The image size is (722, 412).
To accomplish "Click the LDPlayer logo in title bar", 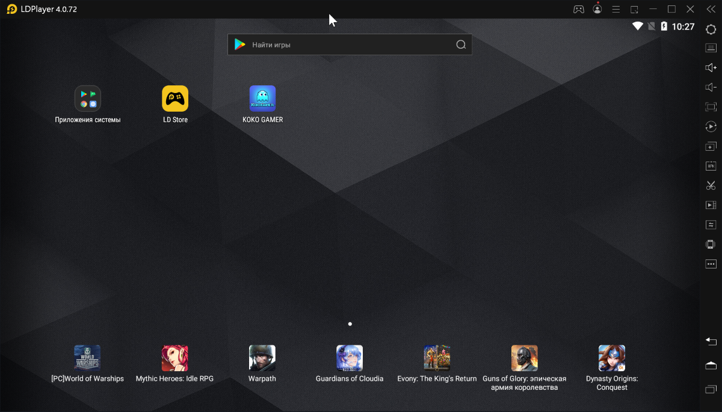I will click(11, 9).
